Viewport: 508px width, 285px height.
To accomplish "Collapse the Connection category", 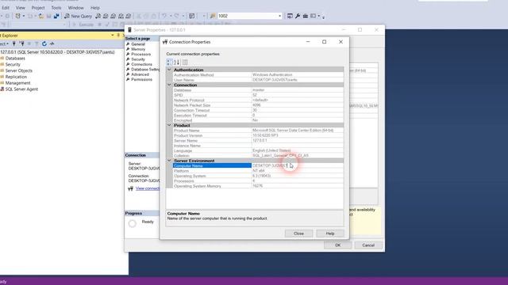I will pyautogui.click(x=169, y=85).
